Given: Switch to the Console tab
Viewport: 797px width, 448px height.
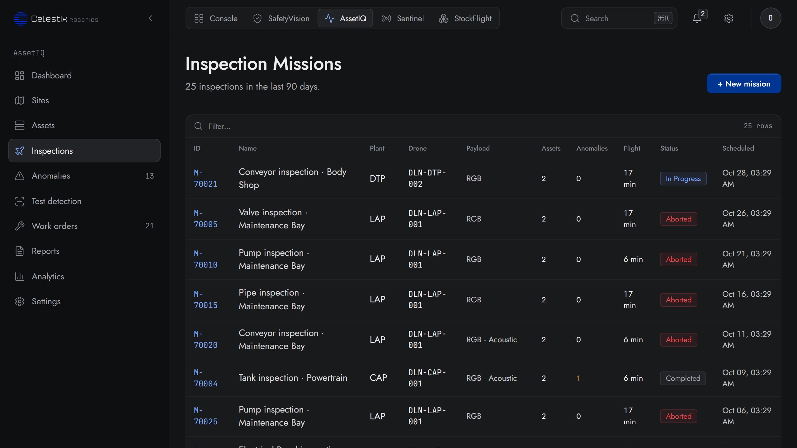Looking at the screenshot, I should (x=216, y=18).
